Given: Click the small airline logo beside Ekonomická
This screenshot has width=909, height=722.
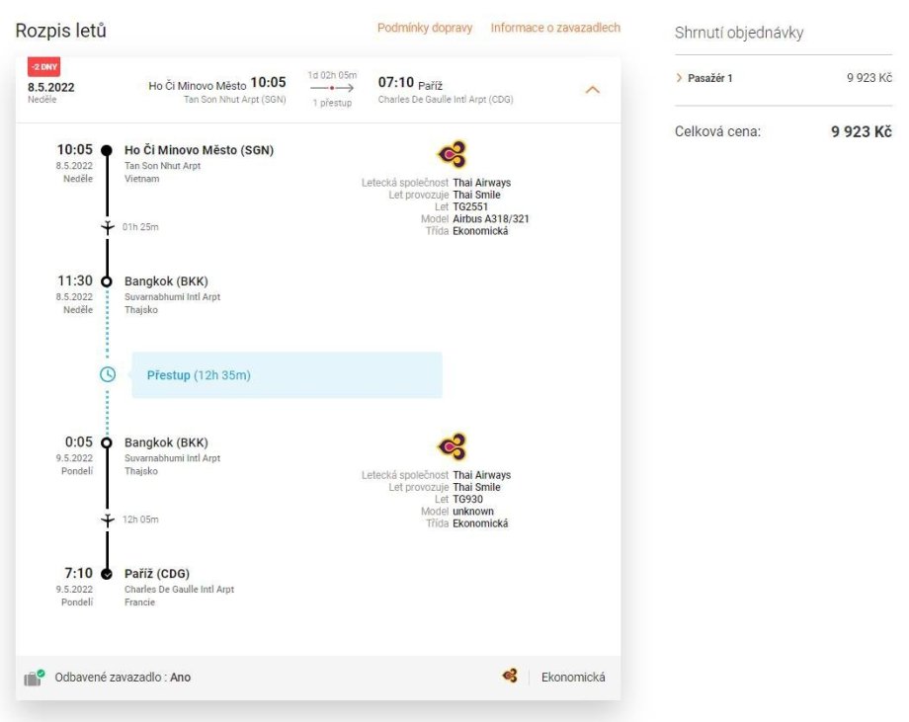Looking at the screenshot, I should click(x=510, y=677).
